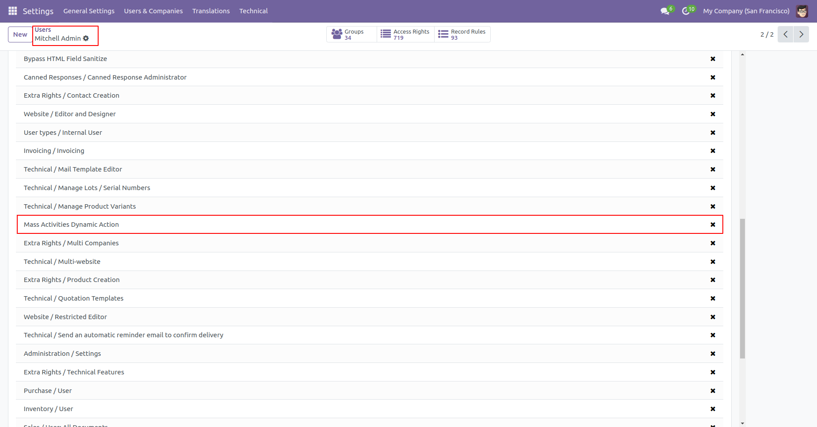Click the vertical scrollbar thumb
817x427 pixels.
click(742, 288)
